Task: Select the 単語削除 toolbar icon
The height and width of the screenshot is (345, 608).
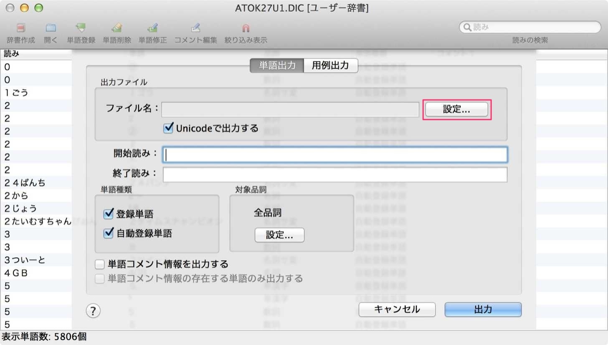Action: [117, 28]
